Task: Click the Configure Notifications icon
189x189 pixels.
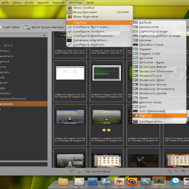Action: tap(69, 36)
